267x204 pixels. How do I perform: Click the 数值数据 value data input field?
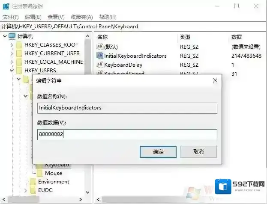click(x=127, y=135)
